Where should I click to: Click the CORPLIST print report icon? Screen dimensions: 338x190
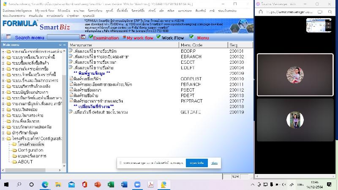pos(71,79)
